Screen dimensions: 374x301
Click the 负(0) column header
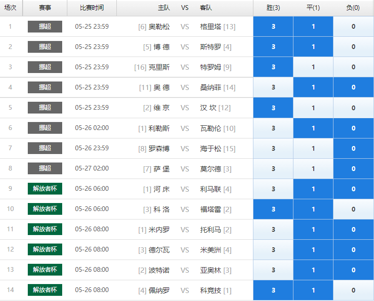[x=353, y=8]
